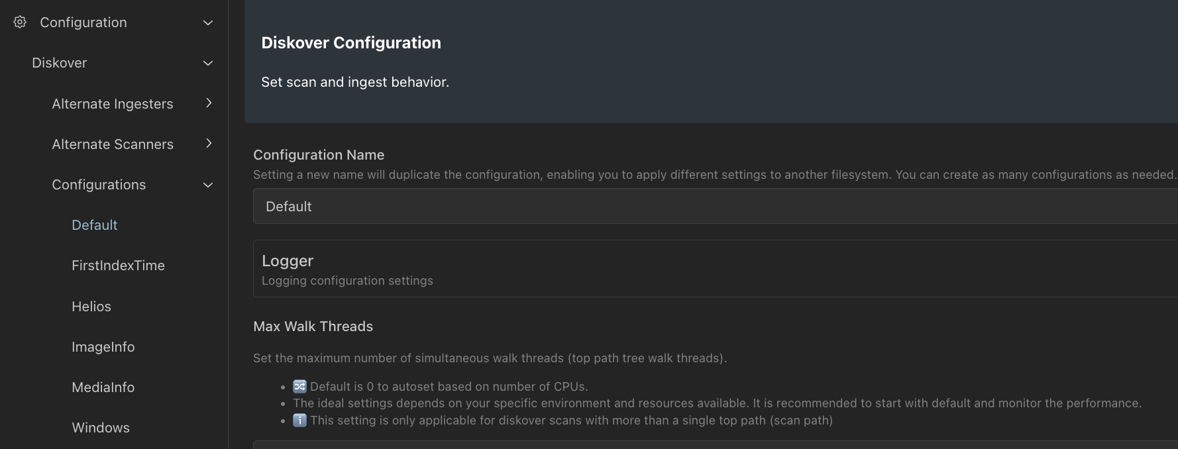Click the Configuration Name input field
This screenshot has height=449, width=1178.
click(x=716, y=206)
